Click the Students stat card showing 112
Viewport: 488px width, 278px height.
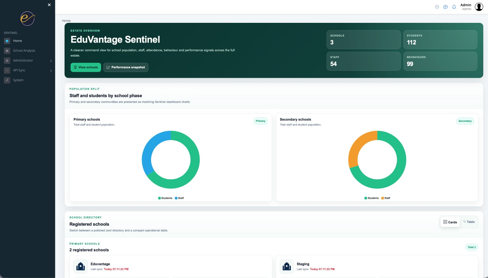(x=440, y=40)
